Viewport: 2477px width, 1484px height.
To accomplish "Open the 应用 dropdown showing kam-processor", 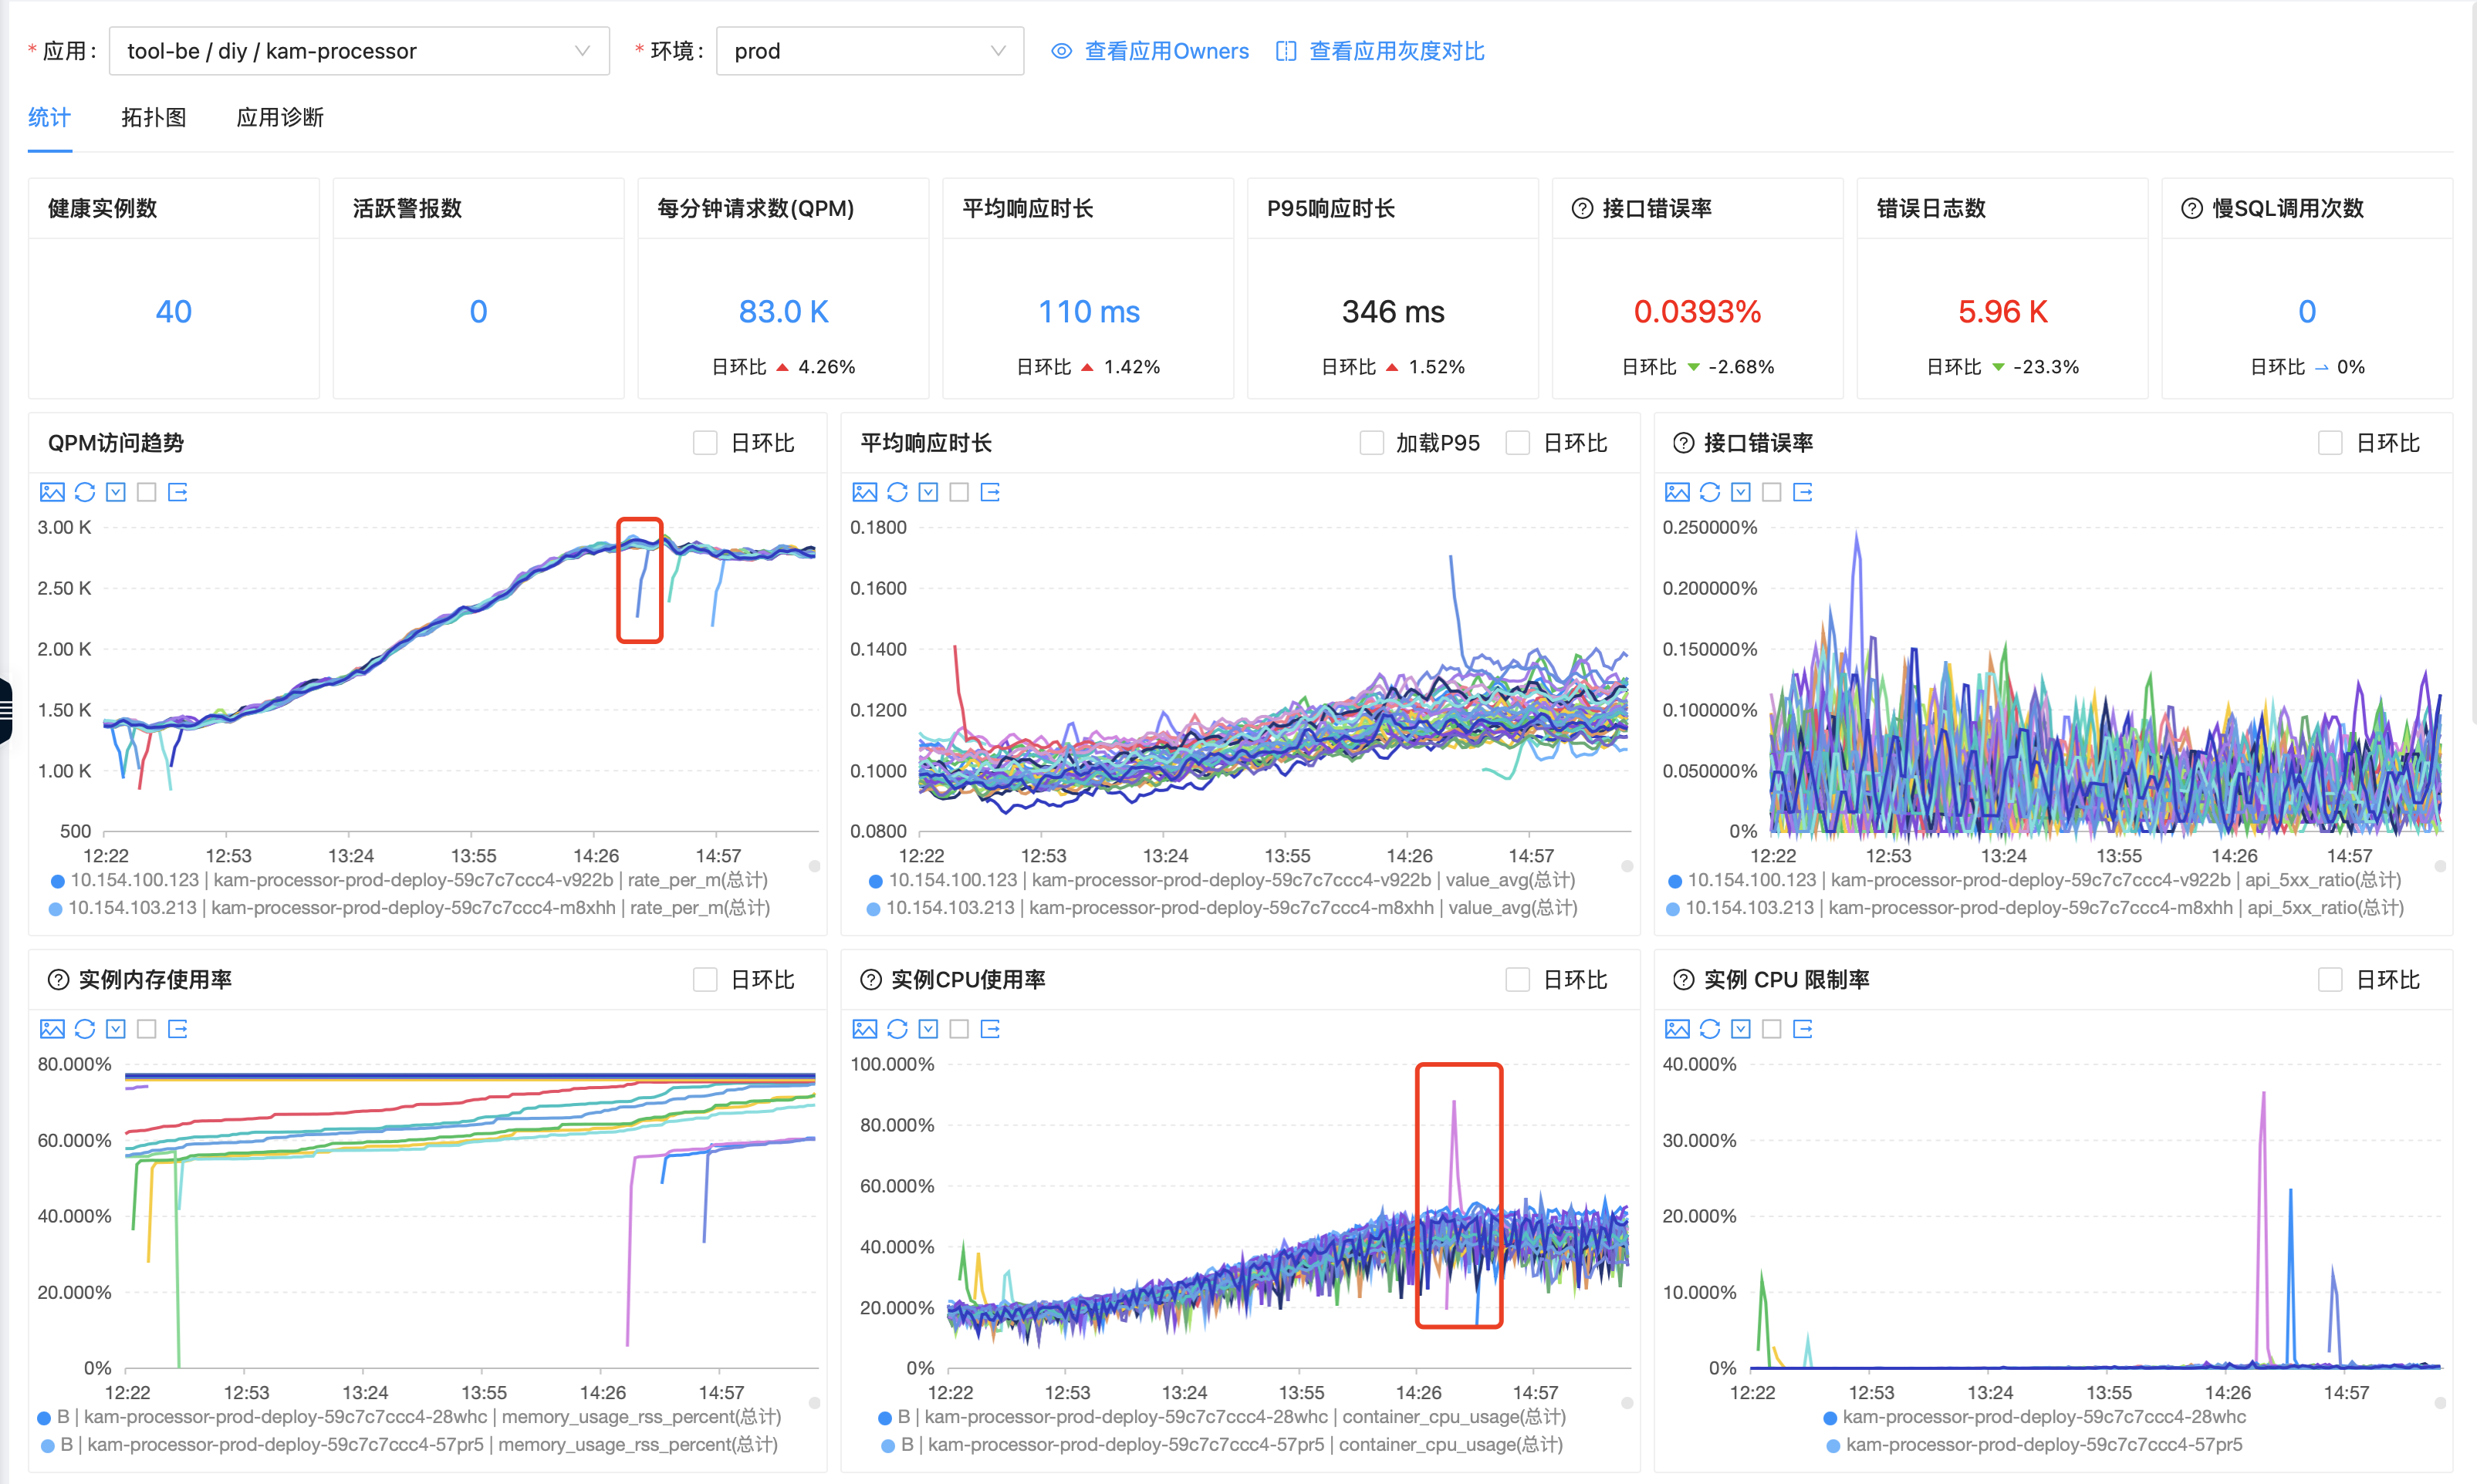I will (359, 51).
